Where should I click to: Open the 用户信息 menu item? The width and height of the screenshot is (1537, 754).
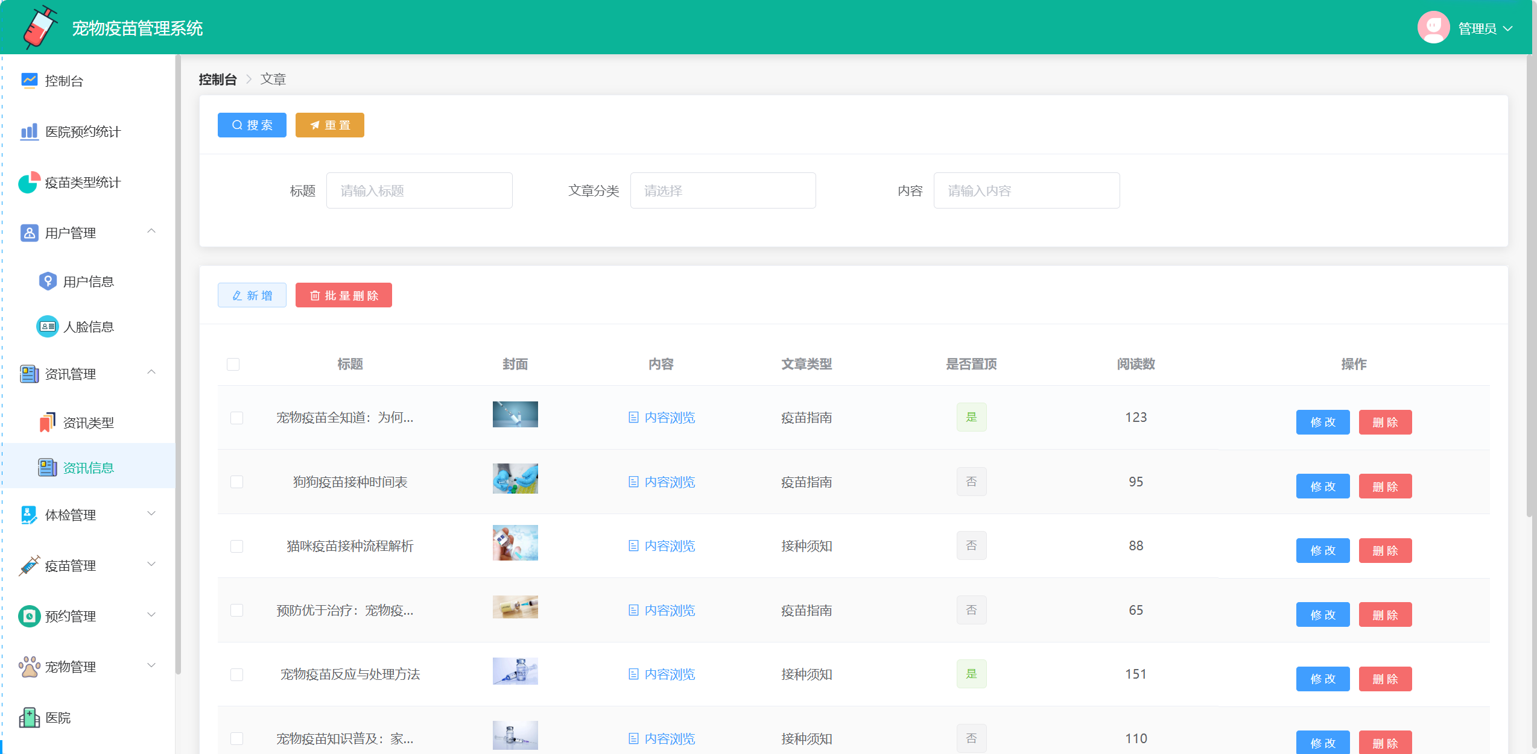pyautogui.click(x=88, y=281)
